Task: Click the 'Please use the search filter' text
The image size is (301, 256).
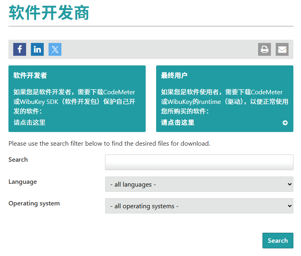Action: (109, 144)
